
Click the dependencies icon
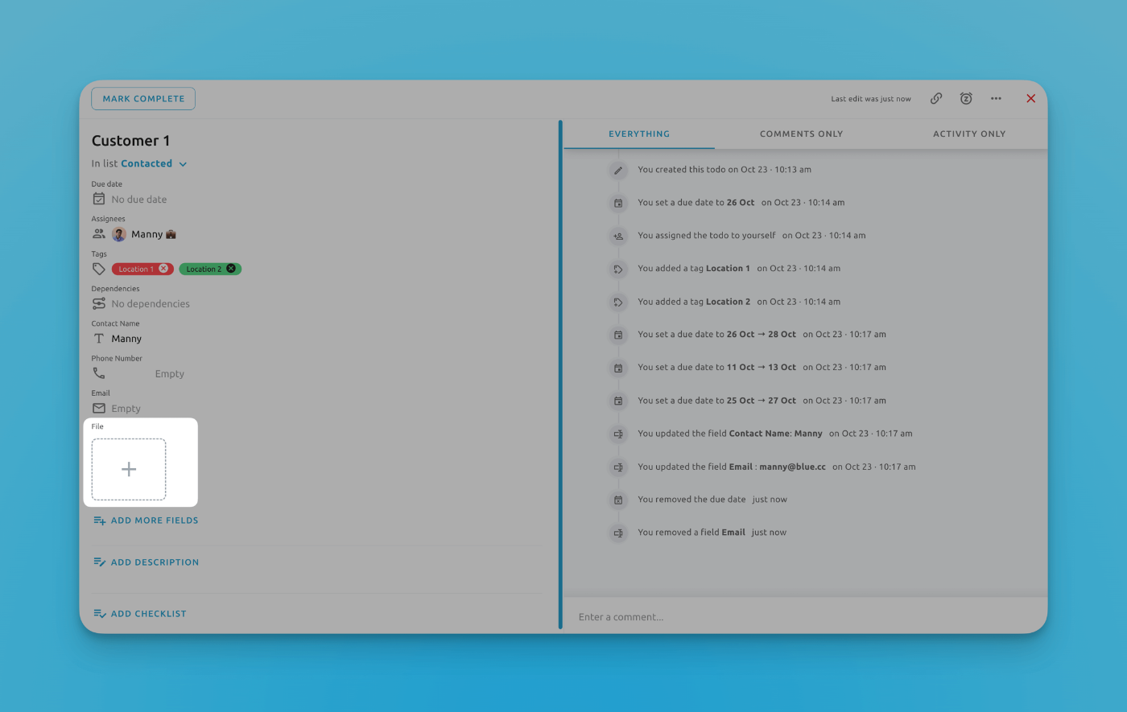[98, 304]
